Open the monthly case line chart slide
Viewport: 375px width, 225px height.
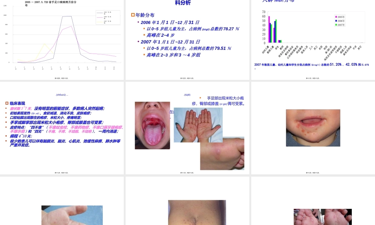tap(62, 39)
